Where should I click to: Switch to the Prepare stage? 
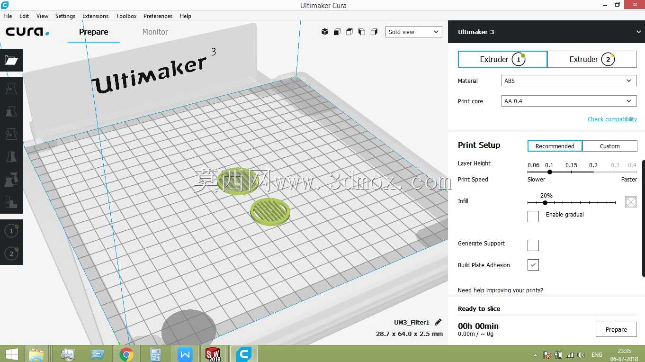(x=94, y=32)
